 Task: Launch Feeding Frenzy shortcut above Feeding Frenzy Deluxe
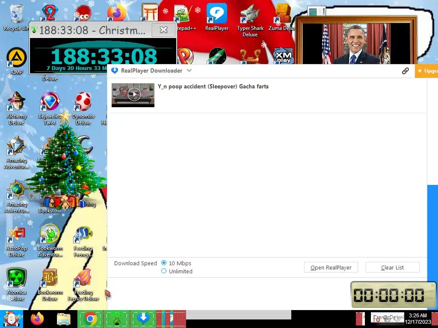pyautogui.click(x=83, y=242)
